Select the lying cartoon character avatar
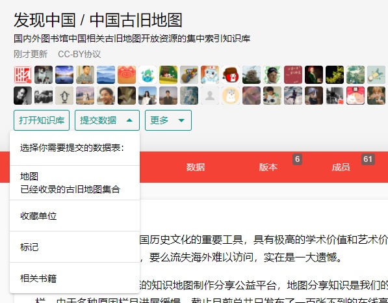The image size is (388, 303). (376, 75)
